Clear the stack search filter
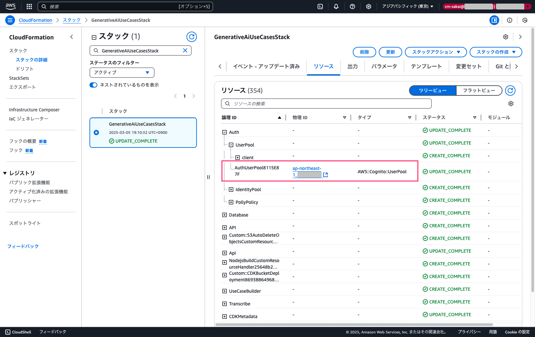The height and width of the screenshot is (337, 535). 185,50
